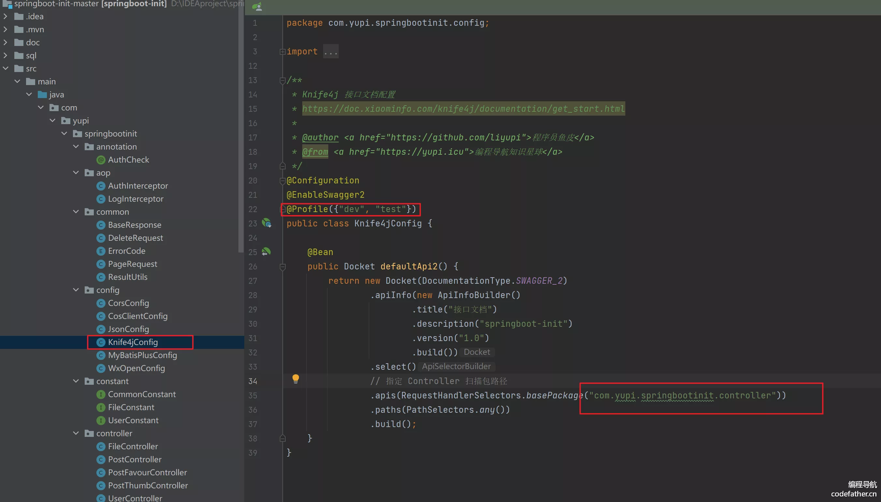Screen dimensions: 881x502
Task: Collapse the aop package
Action: pos(76,173)
